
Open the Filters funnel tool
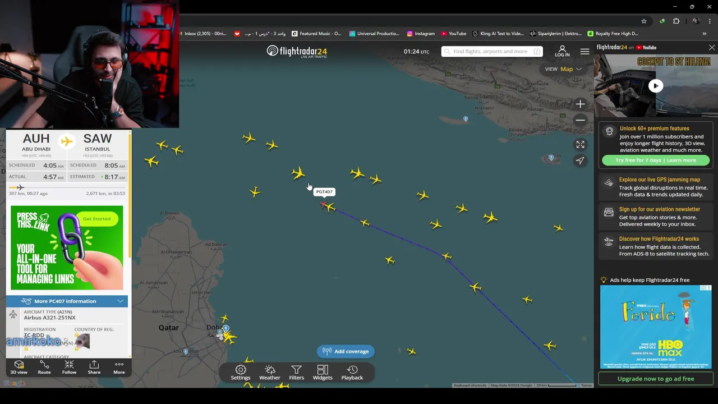296,373
